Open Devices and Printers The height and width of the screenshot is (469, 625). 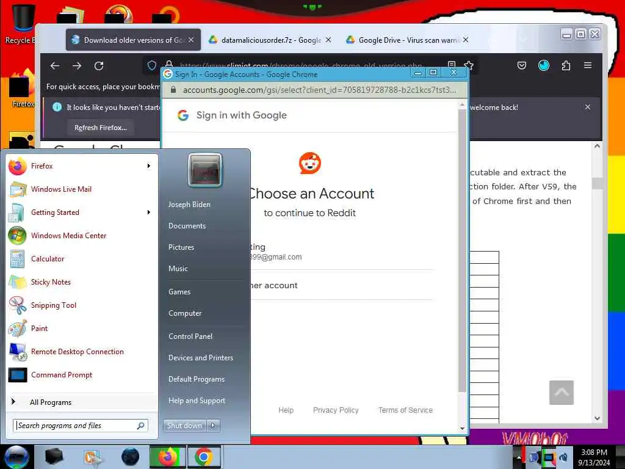click(201, 358)
